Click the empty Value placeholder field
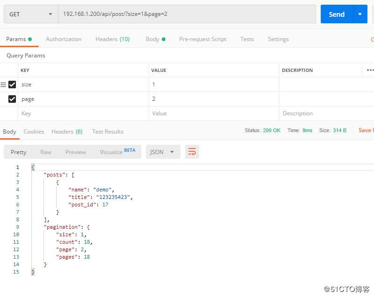The width and height of the screenshot is (374, 297). 214,113
